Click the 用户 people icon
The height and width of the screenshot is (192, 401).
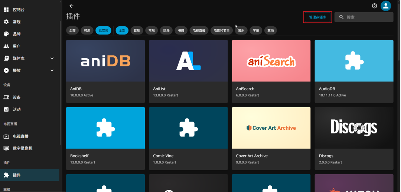pyautogui.click(x=6, y=46)
